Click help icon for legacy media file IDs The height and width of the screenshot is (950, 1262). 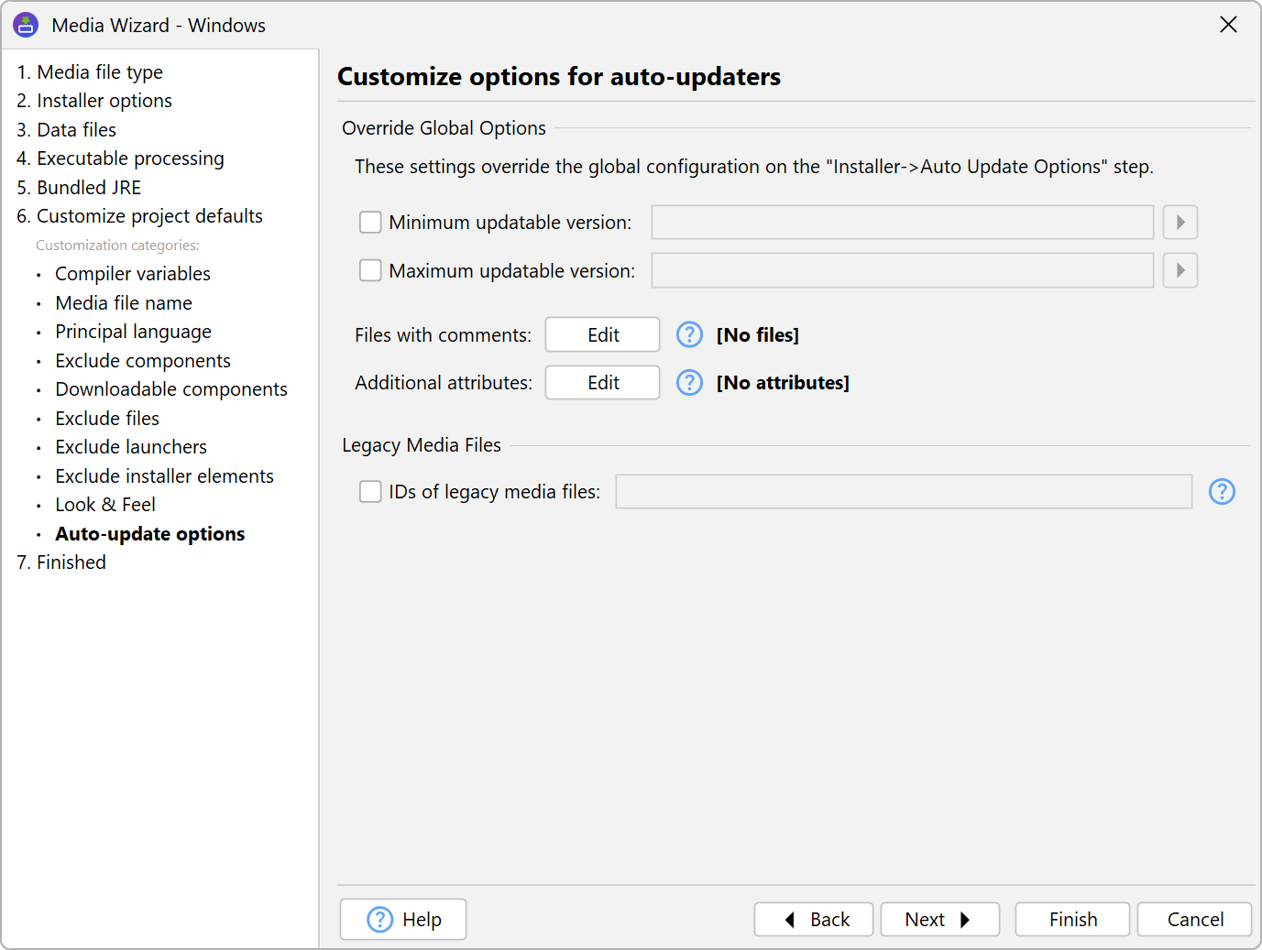click(1222, 492)
